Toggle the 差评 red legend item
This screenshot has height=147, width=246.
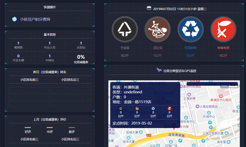(x=71, y=130)
